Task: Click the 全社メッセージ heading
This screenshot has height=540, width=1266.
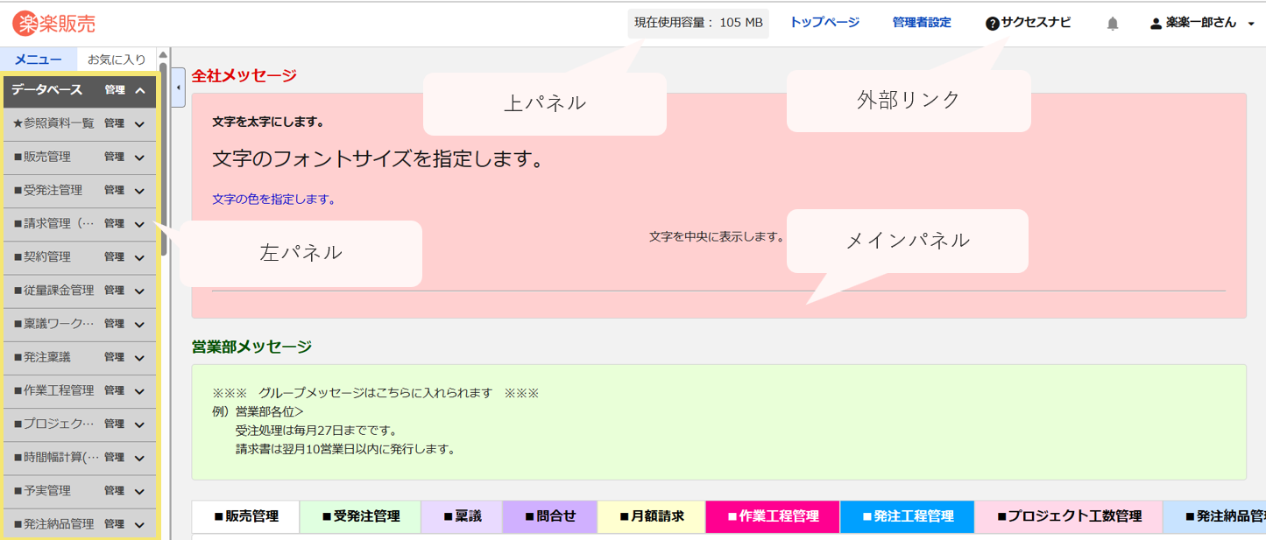Action: point(244,76)
